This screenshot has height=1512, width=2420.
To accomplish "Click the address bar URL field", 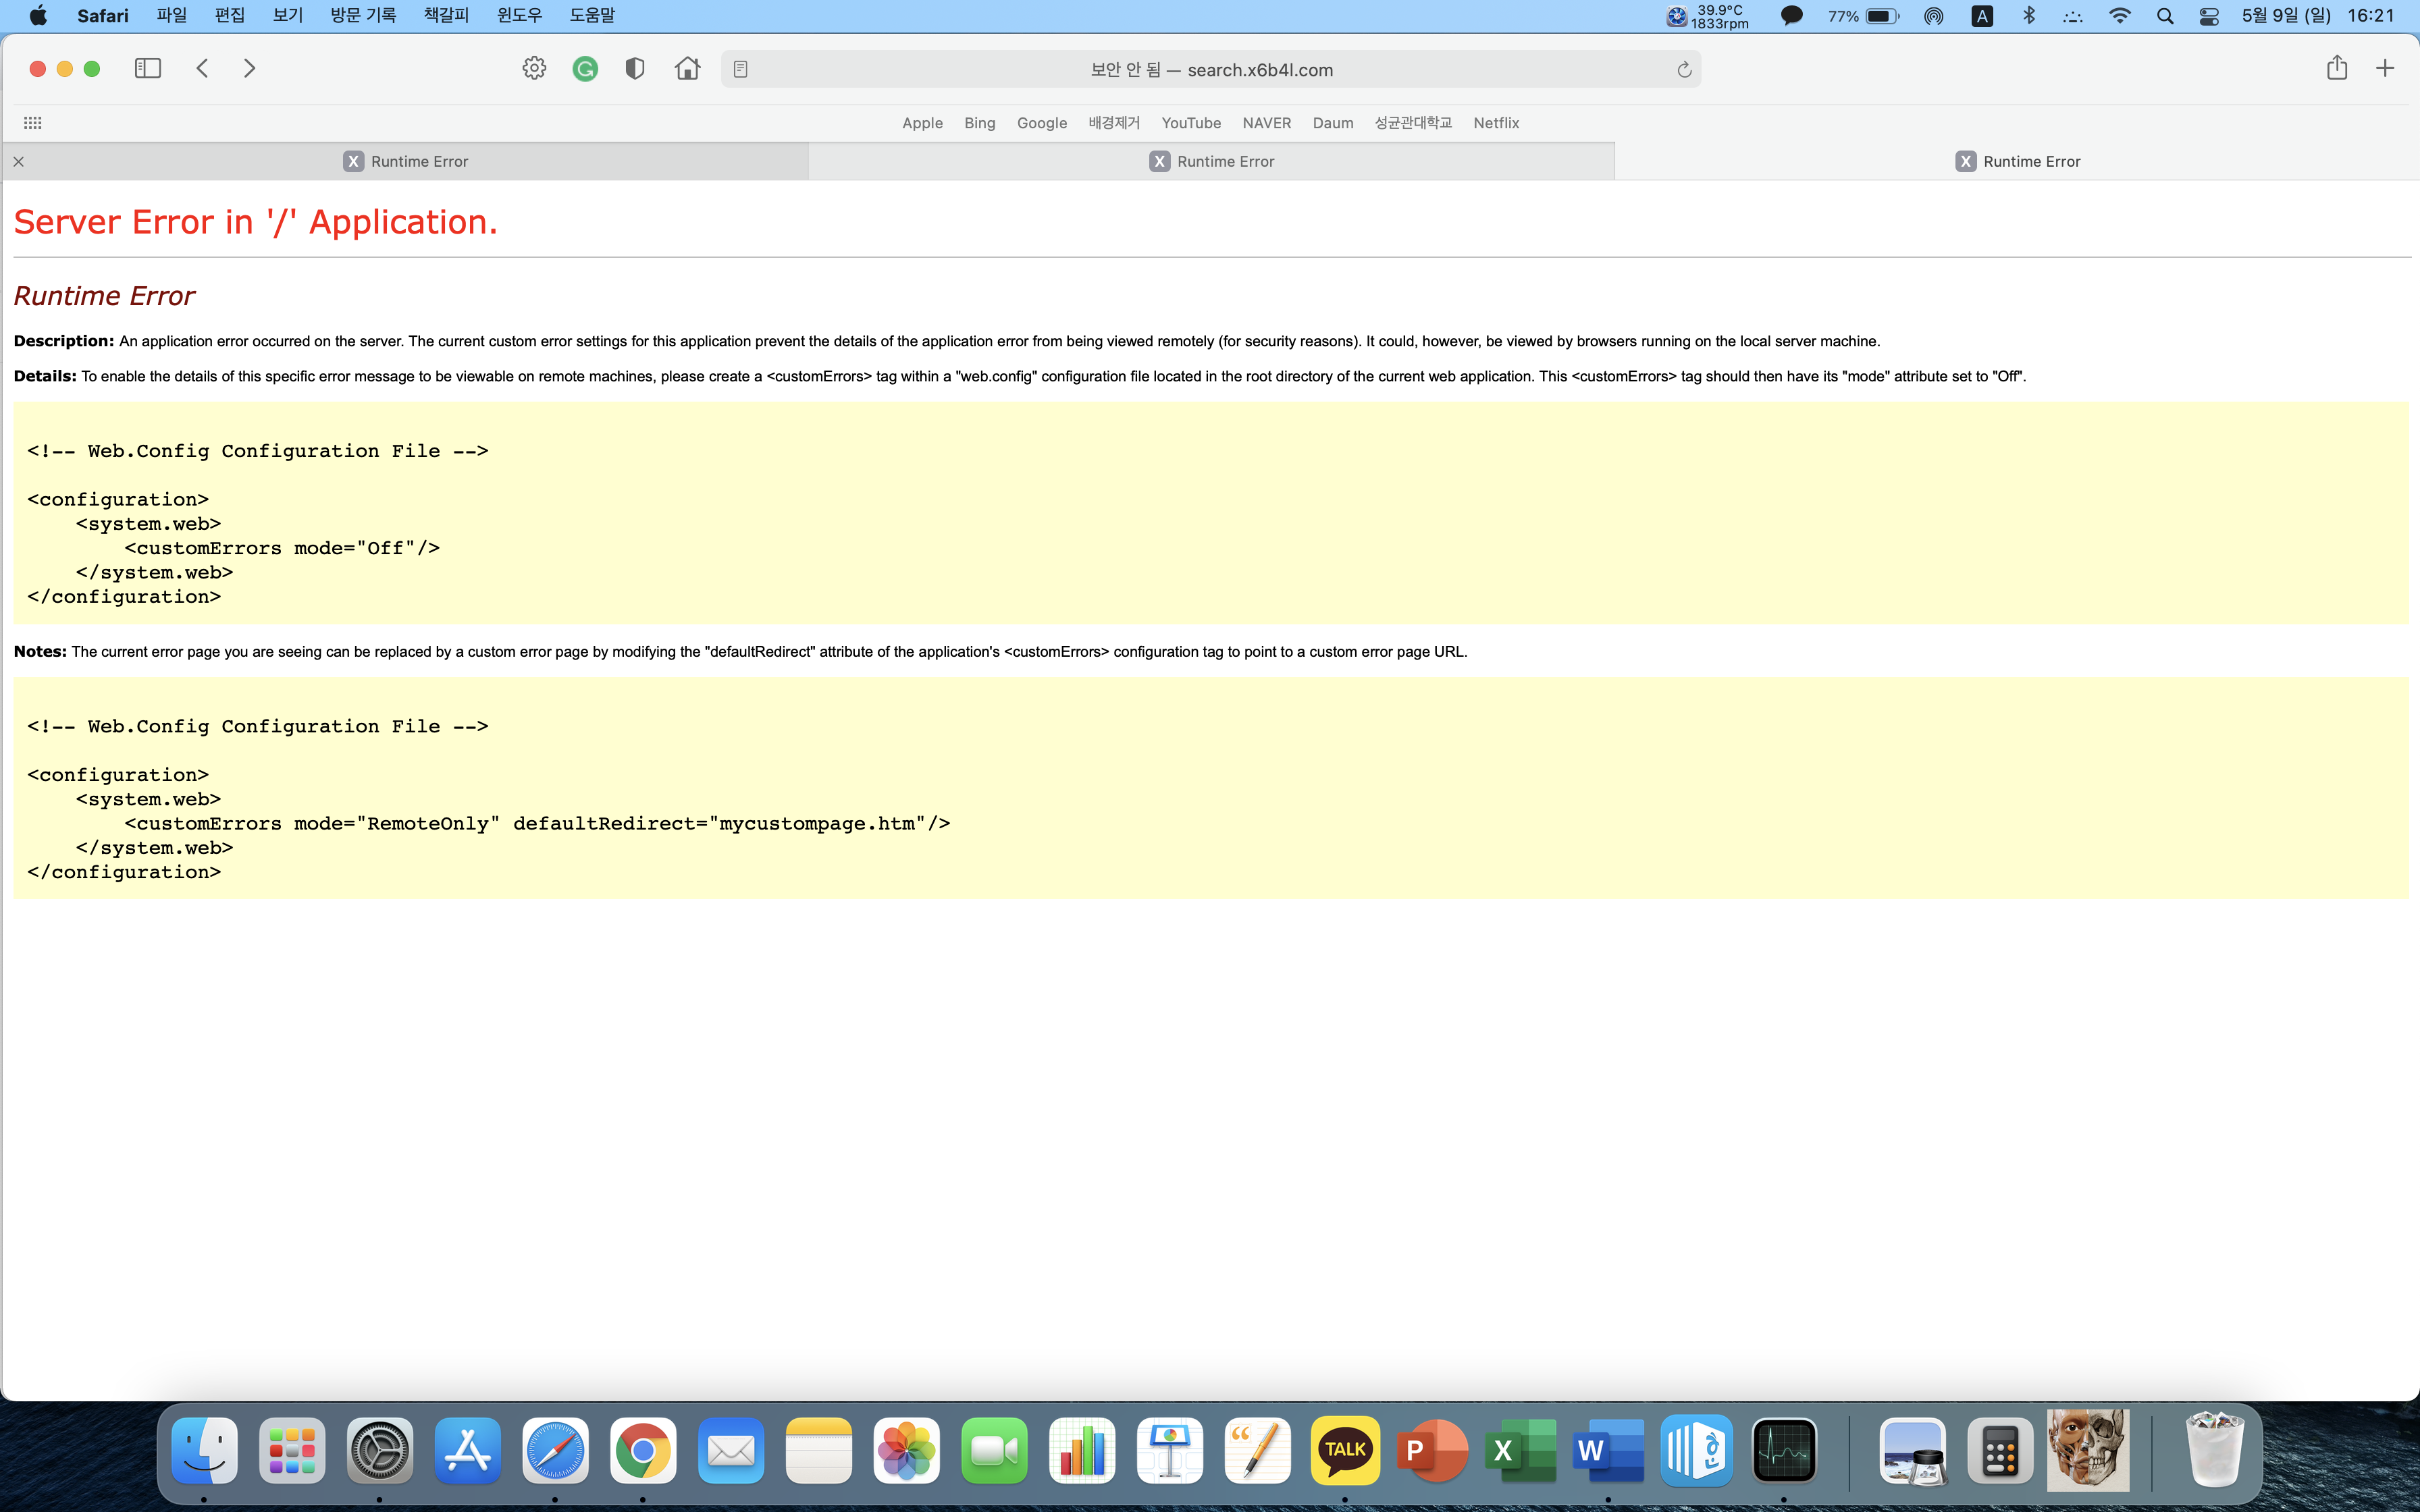I will [1210, 69].
